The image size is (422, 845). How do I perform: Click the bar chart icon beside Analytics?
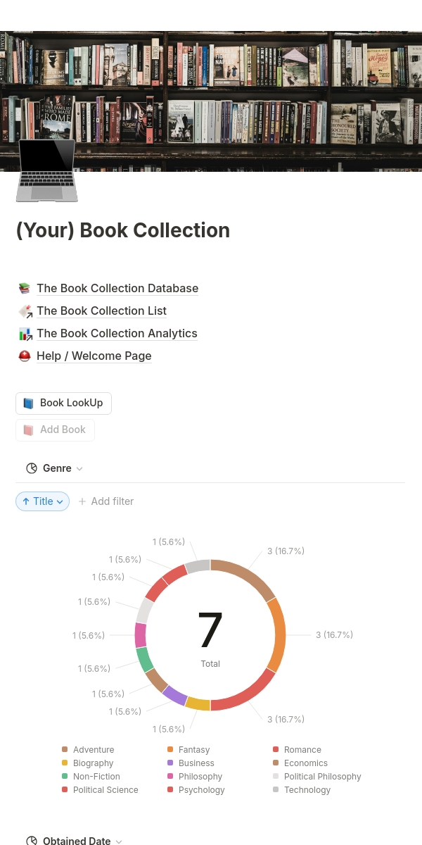click(x=25, y=333)
